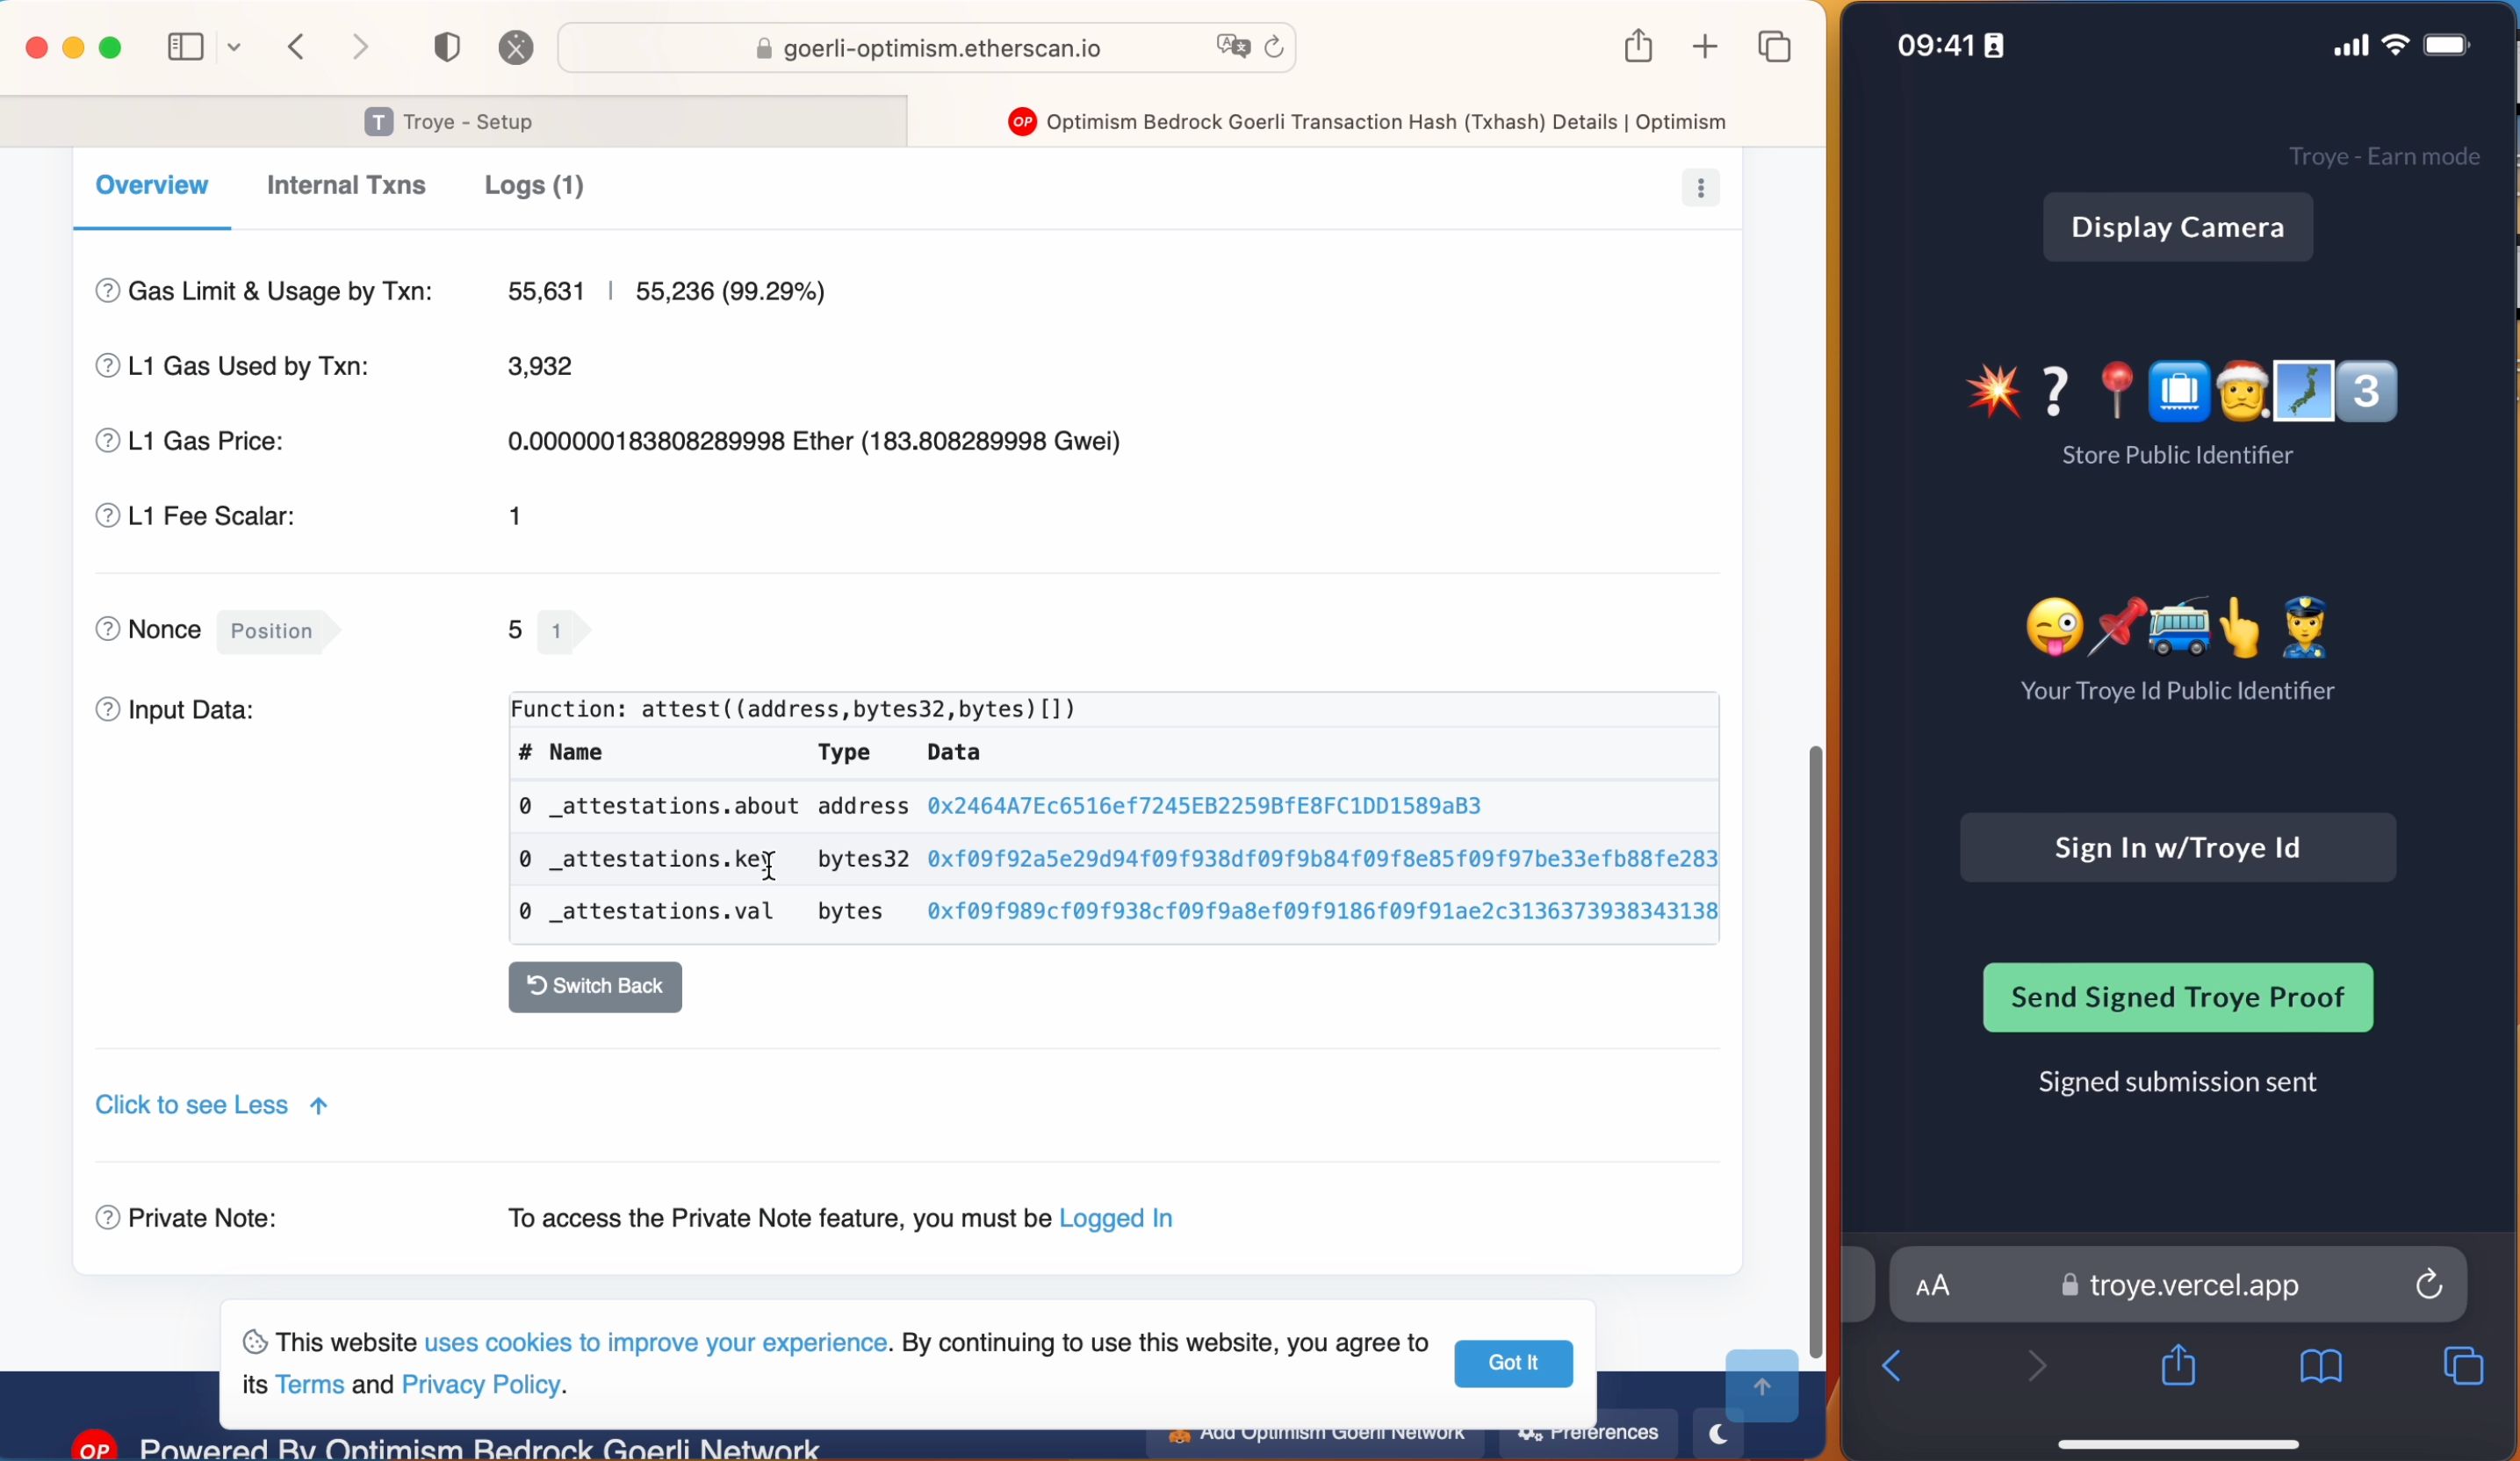This screenshot has width=2520, height=1461.
Task: Switch to the Troye - Setup tab
Action: pyautogui.click(x=453, y=122)
